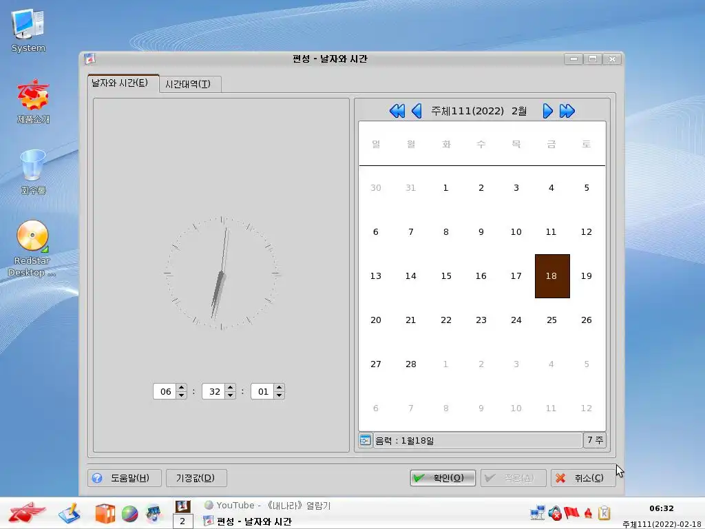Confirm with the 확인(O) button
This screenshot has height=529, width=705.
point(443,478)
